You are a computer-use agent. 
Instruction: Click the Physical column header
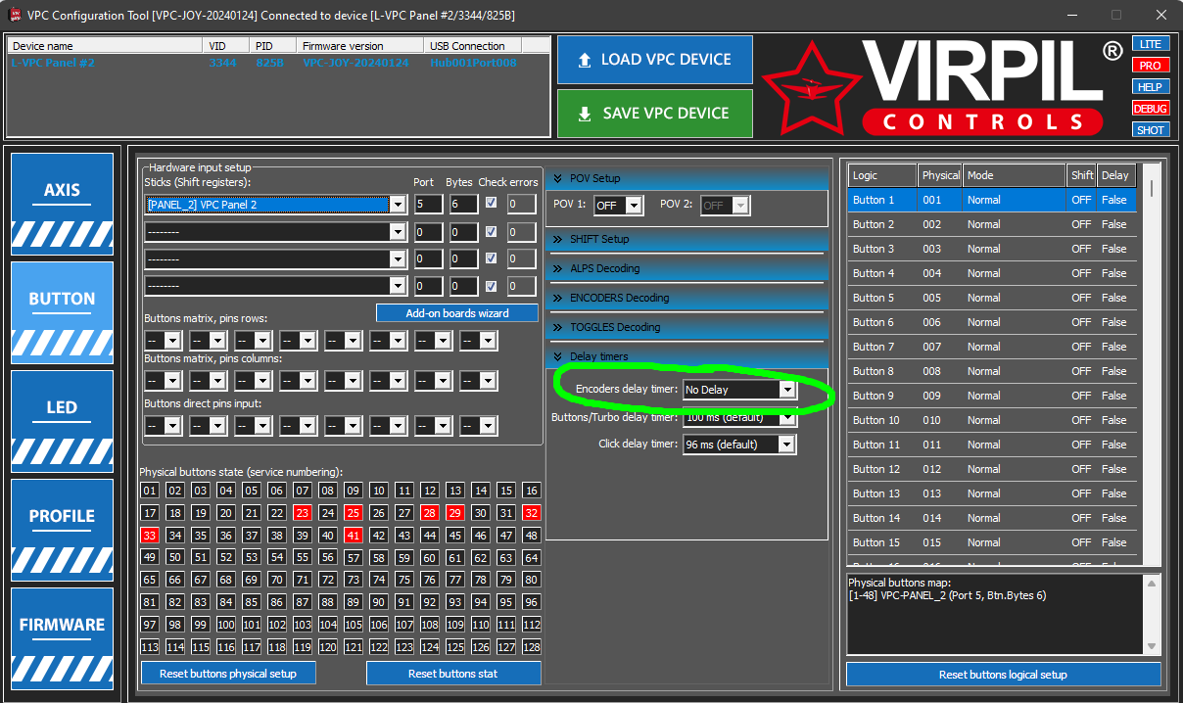(x=941, y=175)
